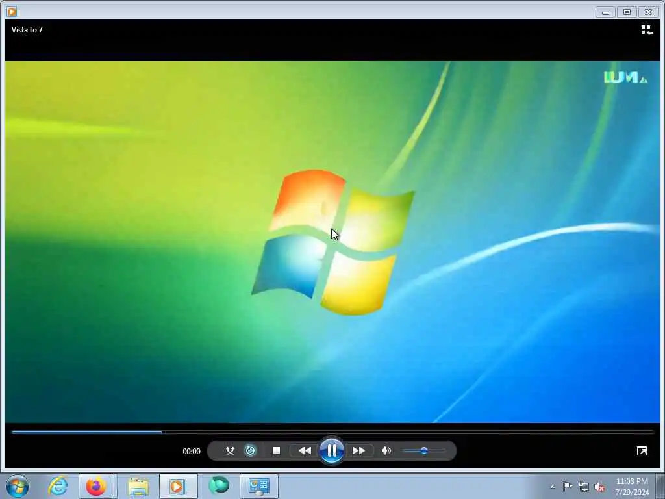665x499 pixels.
Task: Click the seek bar progress track
Action: (x=332, y=432)
